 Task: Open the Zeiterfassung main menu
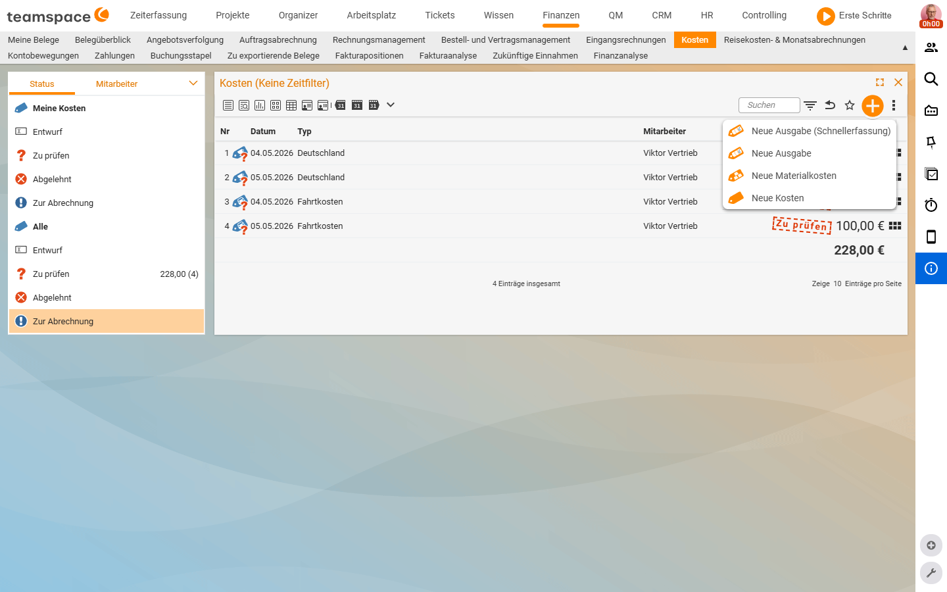[158, 15]
